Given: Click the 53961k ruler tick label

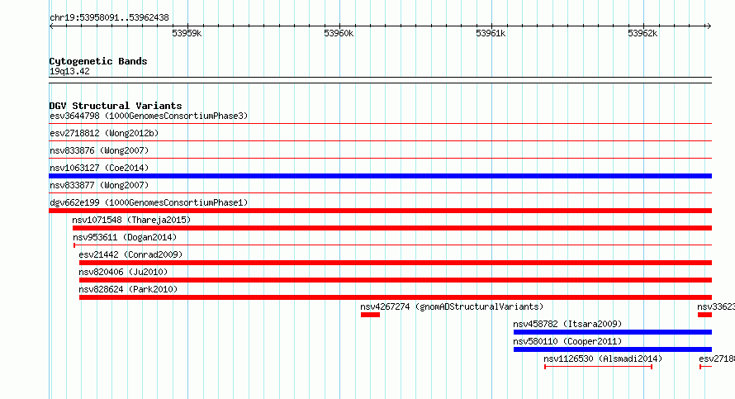Looking at the screenshot, I should [x=491, y=33].
